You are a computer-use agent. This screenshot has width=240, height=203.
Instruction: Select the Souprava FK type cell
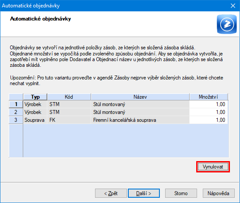tap(35, 120)
